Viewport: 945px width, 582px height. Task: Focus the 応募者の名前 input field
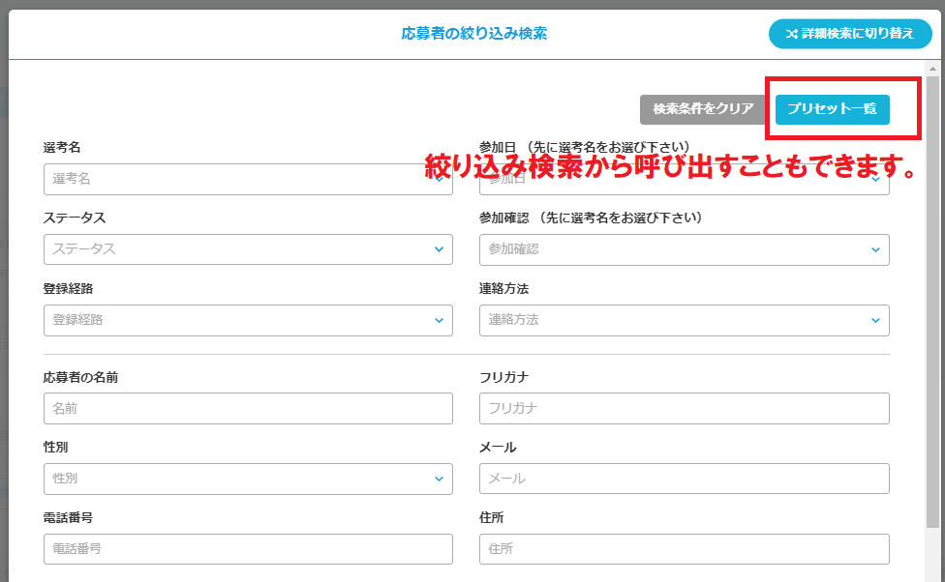(247, 408)
